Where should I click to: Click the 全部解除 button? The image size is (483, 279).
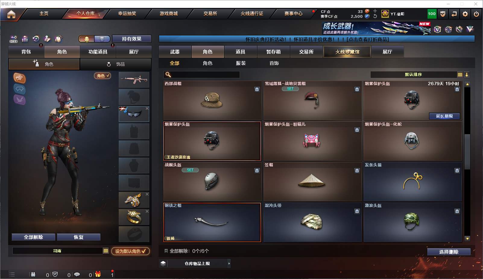pos(33,237)
